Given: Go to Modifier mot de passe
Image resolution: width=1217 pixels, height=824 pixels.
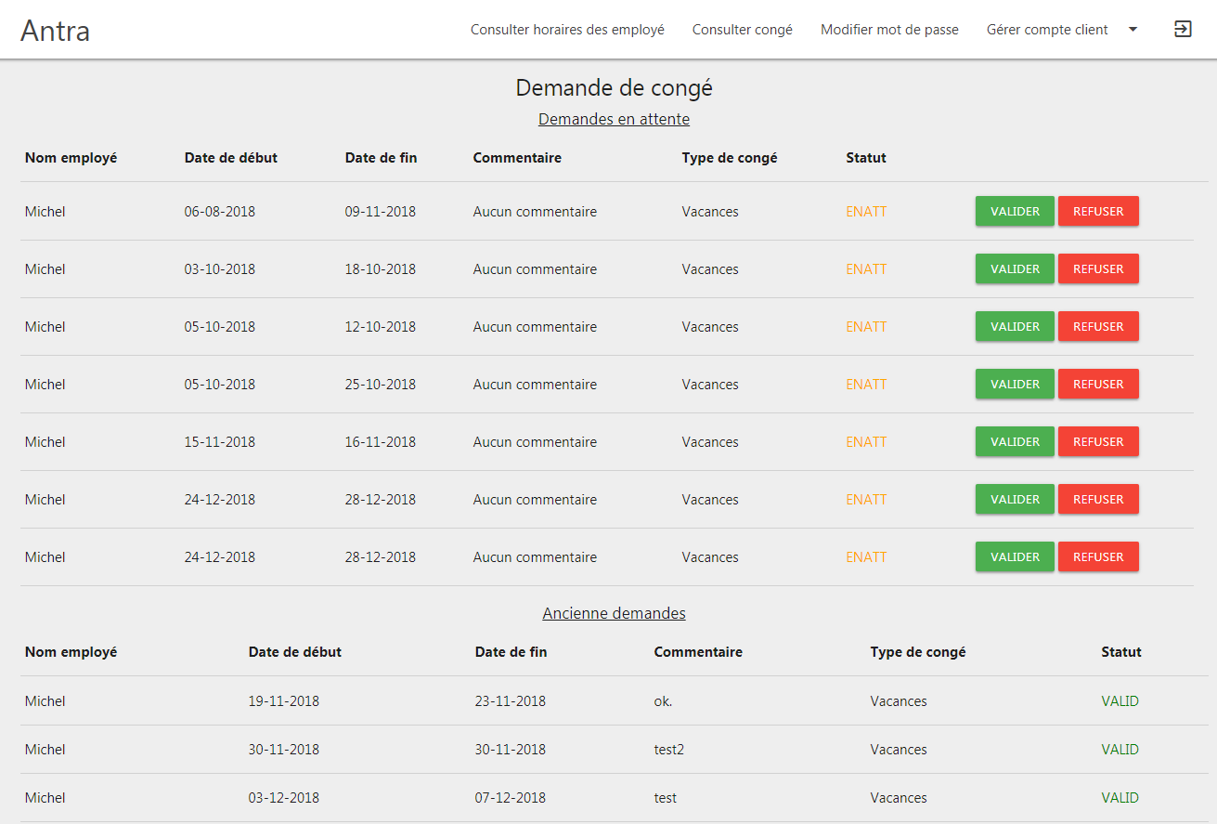Looking at the screenshot, I should click(x=889, y=30).
